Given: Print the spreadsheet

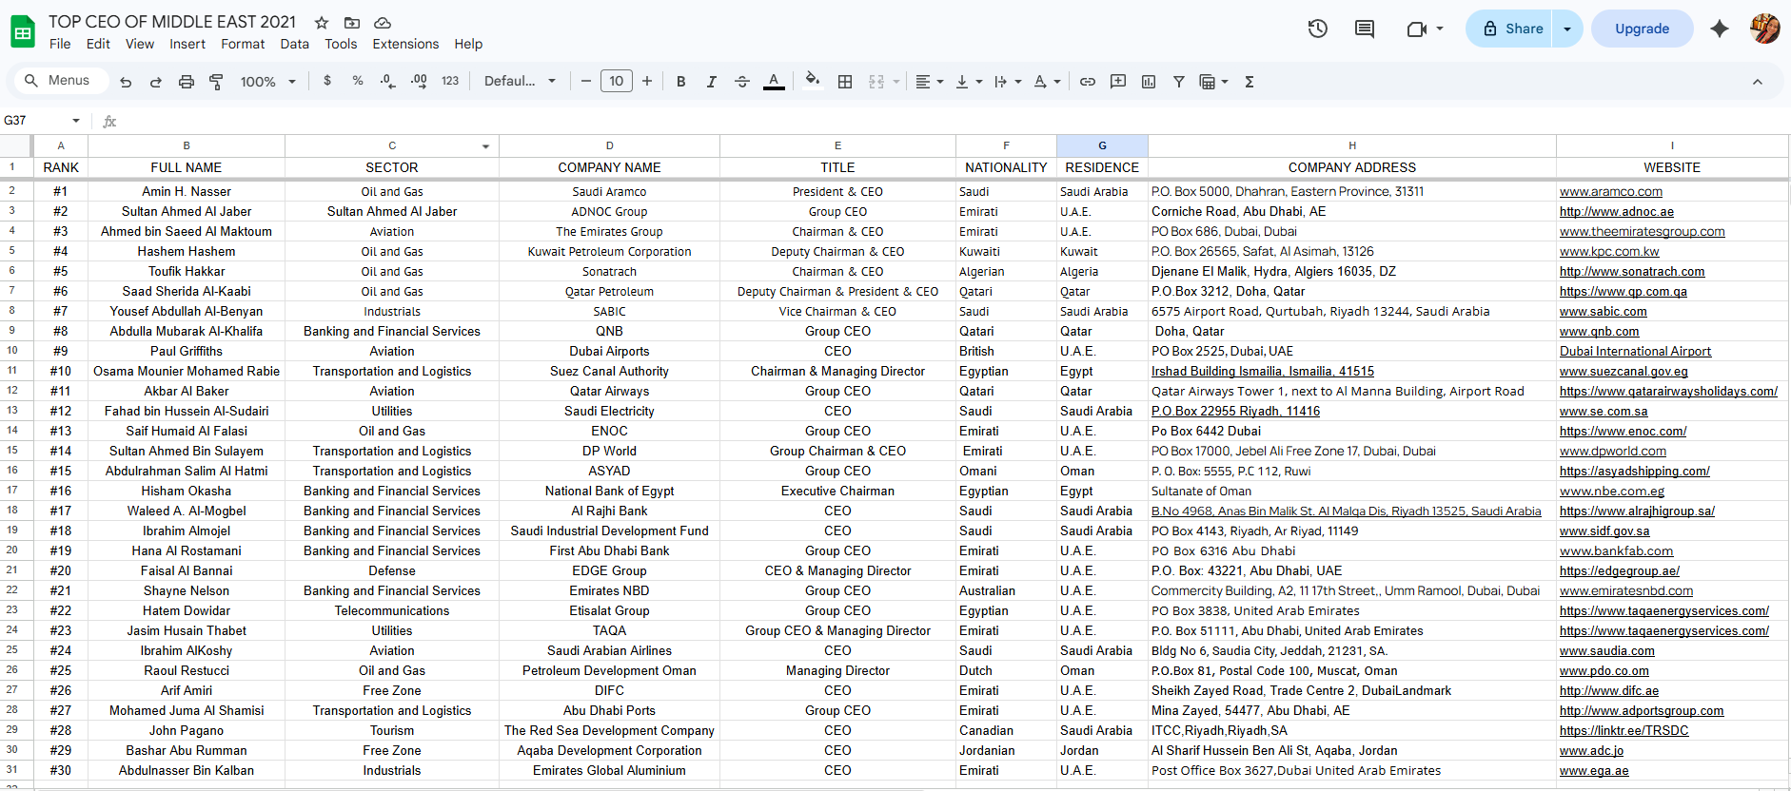Looking at the screenshot, I should click(187, 82).
